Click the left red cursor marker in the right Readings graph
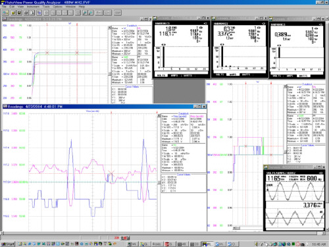329x247 pixels. [246, 83]
